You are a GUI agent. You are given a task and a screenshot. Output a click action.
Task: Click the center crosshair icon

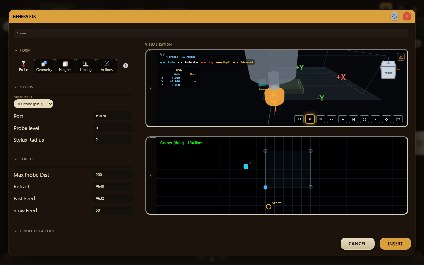(386, 119)
